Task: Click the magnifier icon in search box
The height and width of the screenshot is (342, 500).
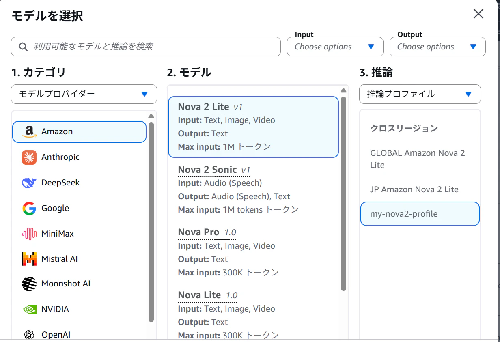Action: tap(24, 47)
